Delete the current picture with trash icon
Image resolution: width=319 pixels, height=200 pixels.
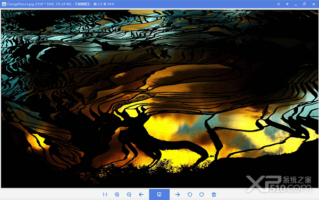(x=214, y=195)
